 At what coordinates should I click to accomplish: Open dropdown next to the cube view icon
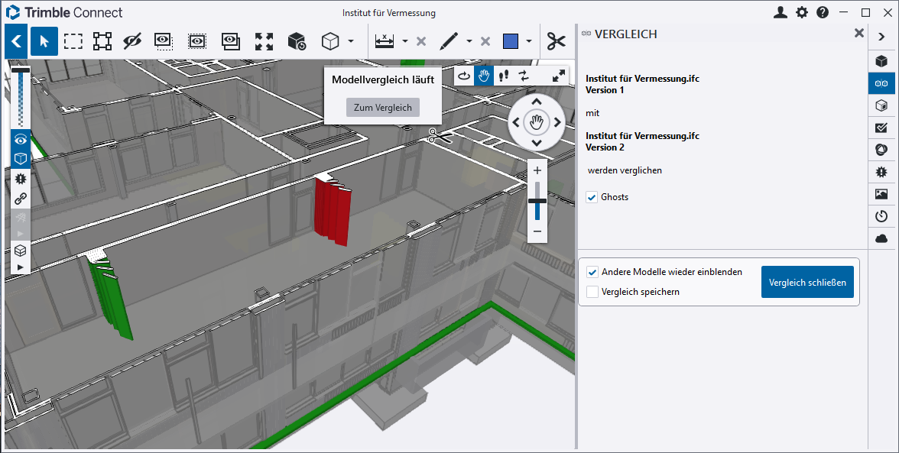(351, 41)
